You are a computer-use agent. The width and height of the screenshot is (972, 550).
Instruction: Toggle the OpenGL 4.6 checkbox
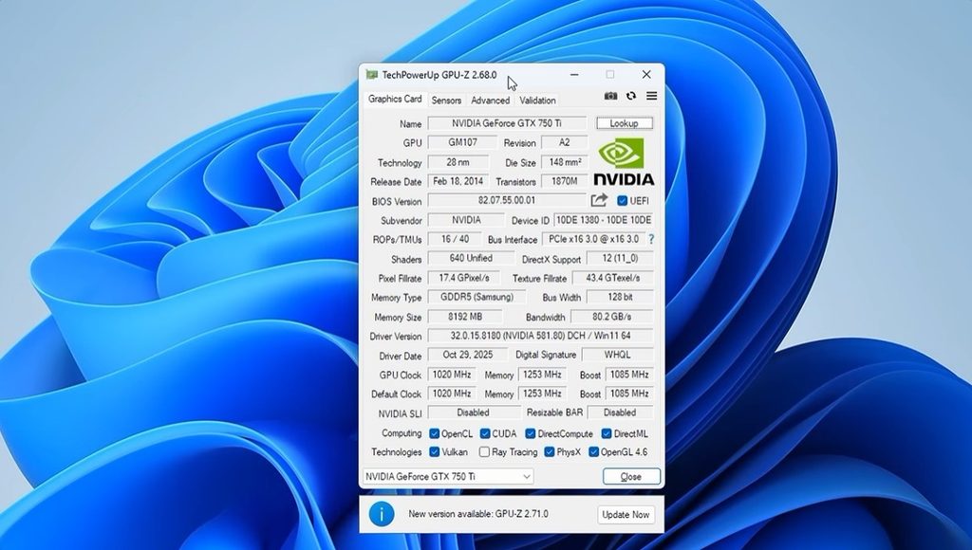pyautogui.click(x=593, y=452)
